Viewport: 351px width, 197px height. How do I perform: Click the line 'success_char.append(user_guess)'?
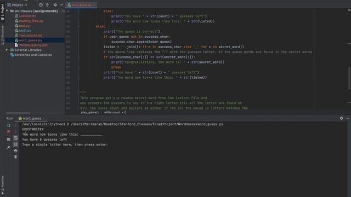point(141,42)
